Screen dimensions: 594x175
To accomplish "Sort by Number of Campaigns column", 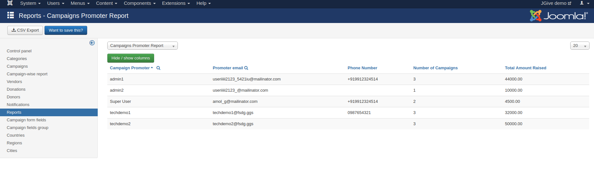I will coord(435,68).
